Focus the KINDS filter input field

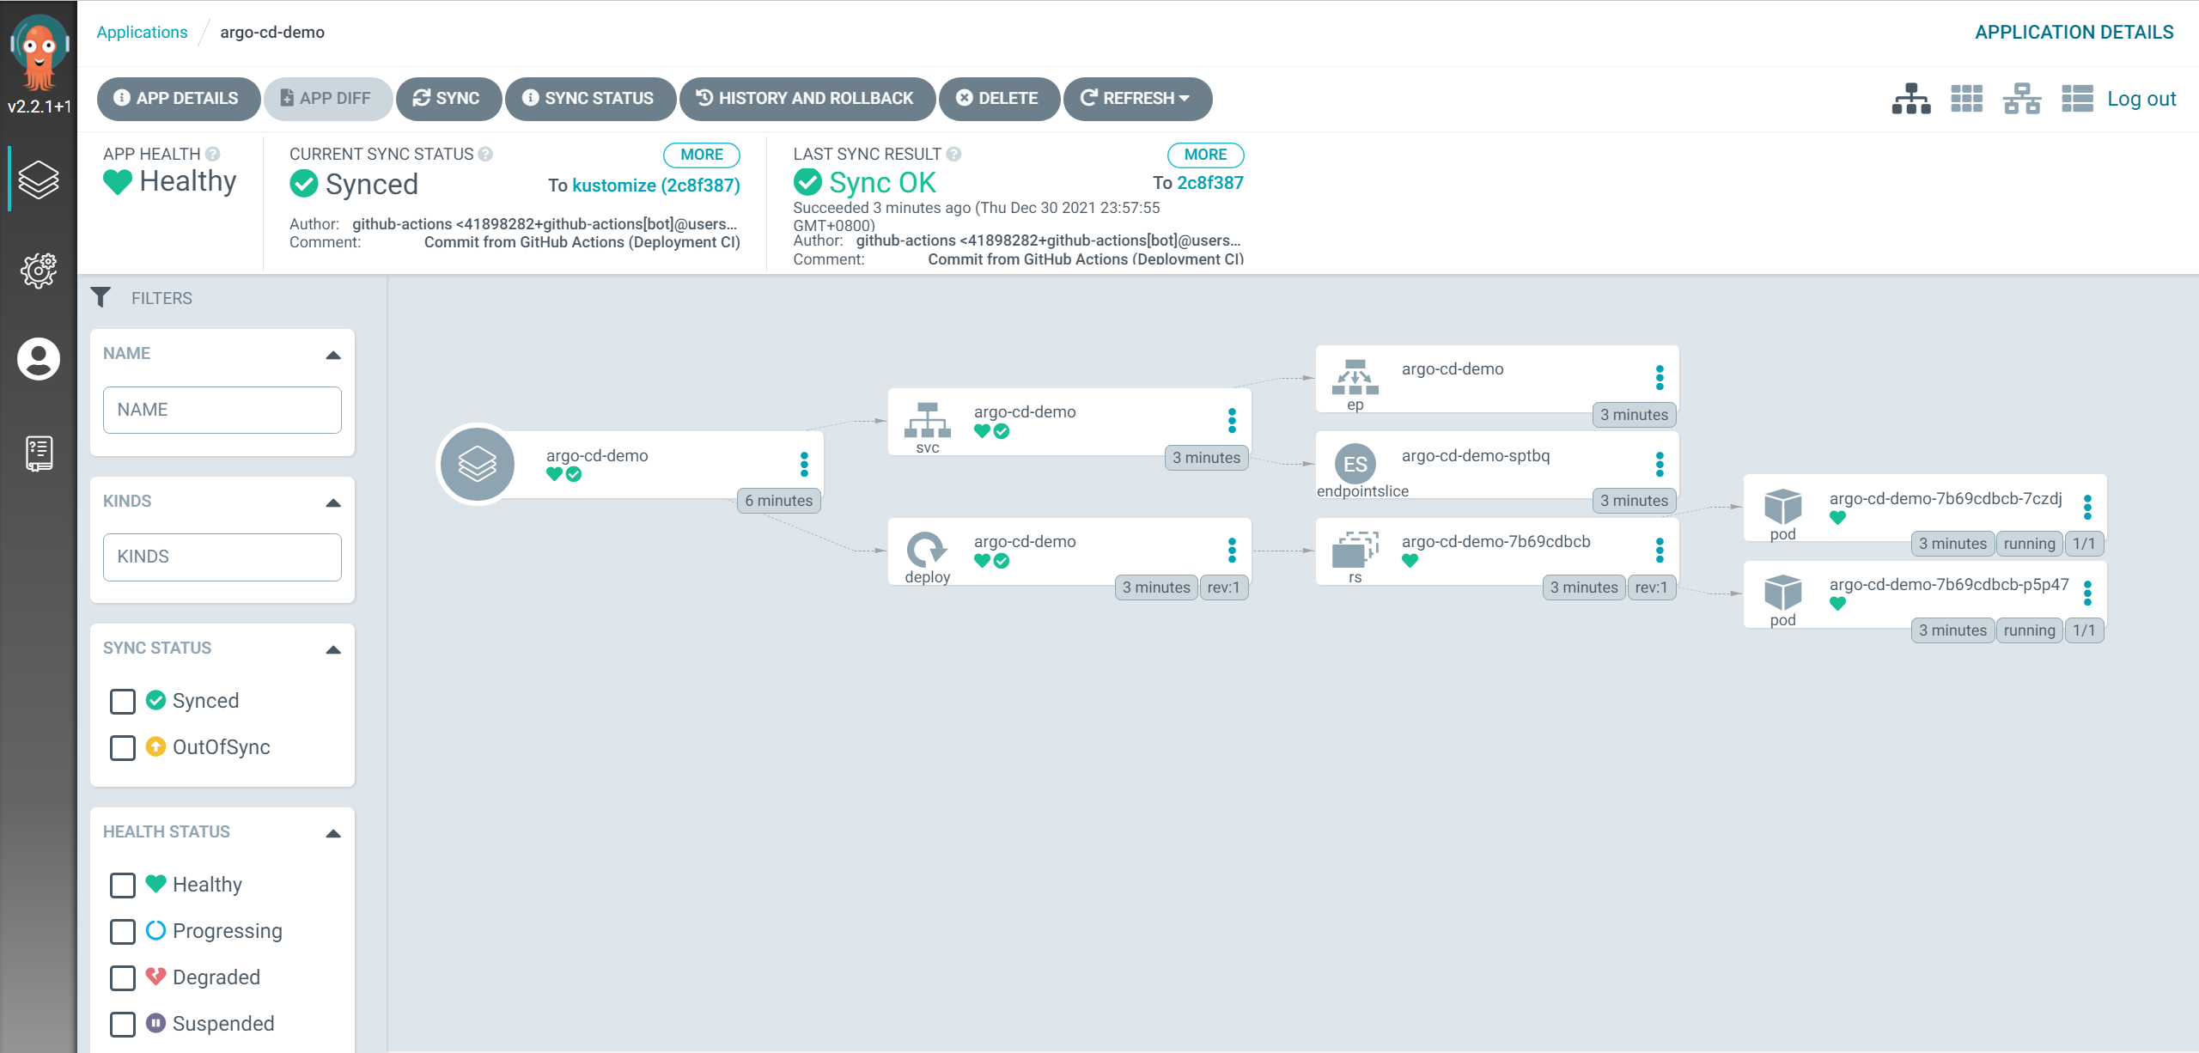[222, 557]
